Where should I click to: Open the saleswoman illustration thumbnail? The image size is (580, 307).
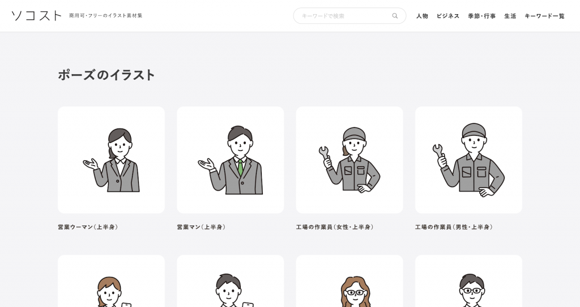click(x=111, y=160)
